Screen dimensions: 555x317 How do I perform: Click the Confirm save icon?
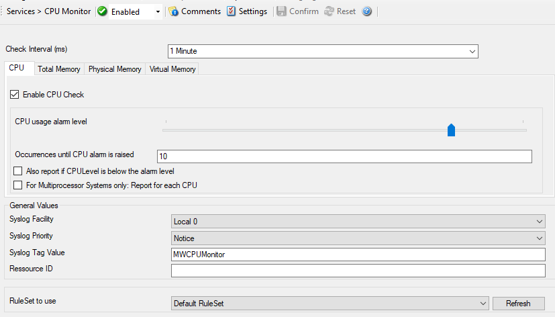[x=282, y=11]
